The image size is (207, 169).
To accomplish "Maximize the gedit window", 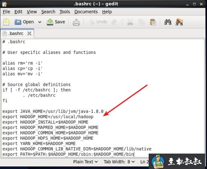I will pyautogui.click(x=194, y=4).
